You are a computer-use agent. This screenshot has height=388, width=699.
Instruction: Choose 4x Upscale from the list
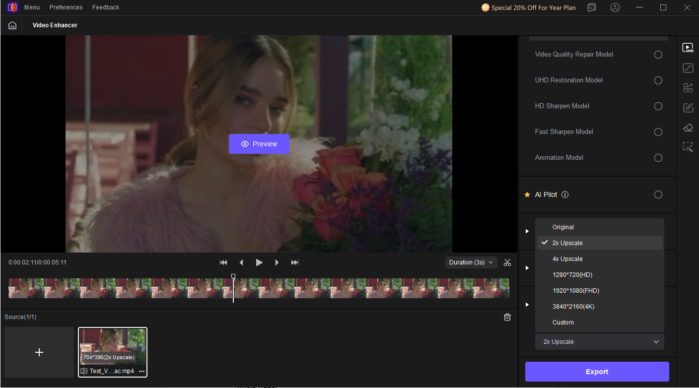tap(567, 259)
